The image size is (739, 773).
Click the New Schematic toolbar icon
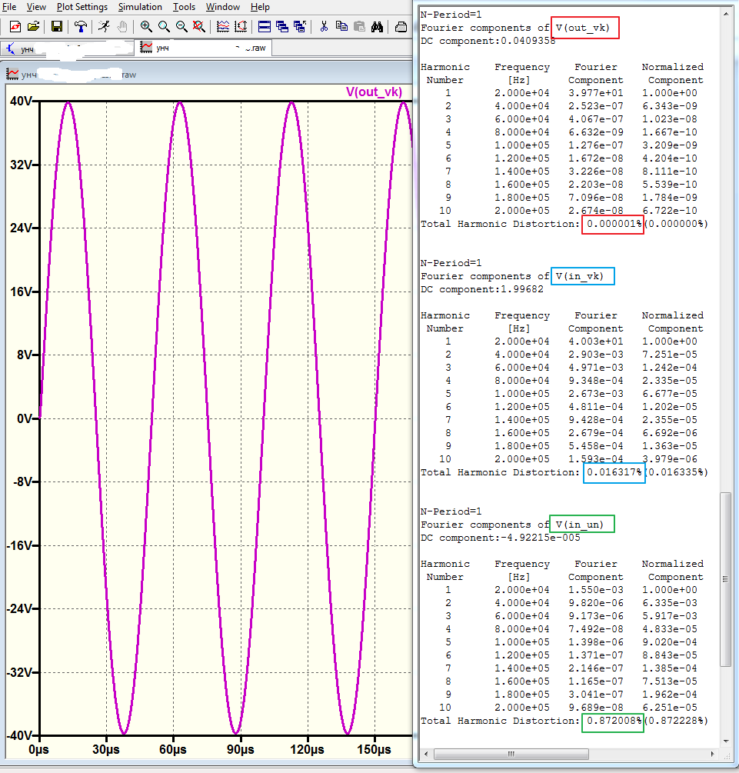pos(15,26)
